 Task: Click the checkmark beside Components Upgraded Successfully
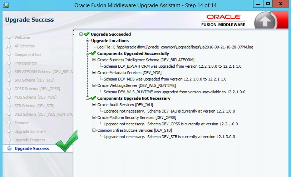(93, 53)
